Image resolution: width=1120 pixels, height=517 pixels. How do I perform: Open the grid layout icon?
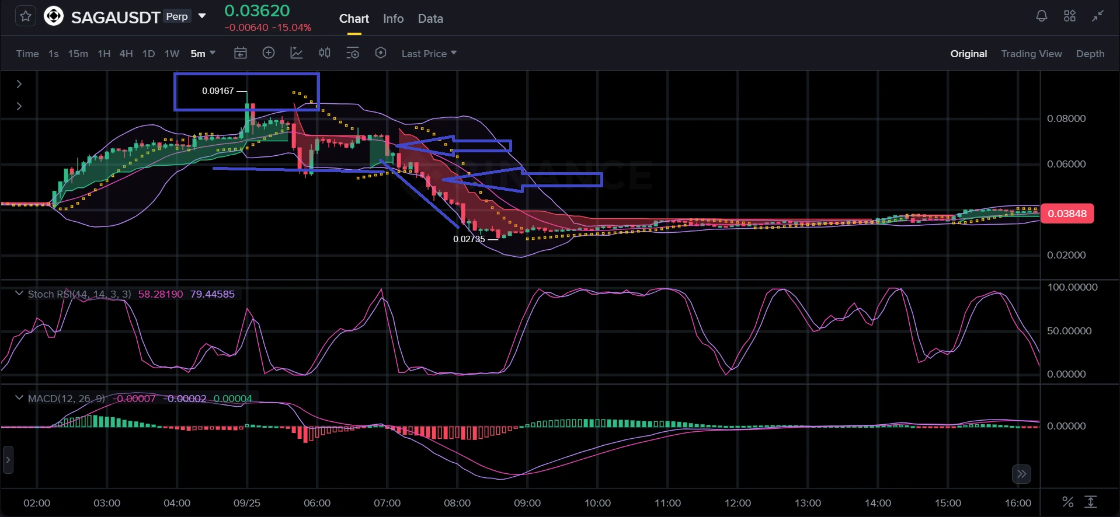click(x=1069, y=16)
